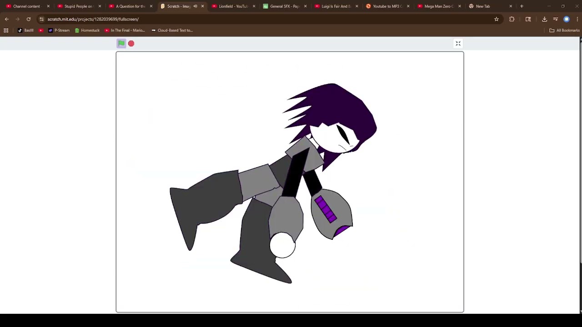Viewport: 582px width, 327px height.
Task: Go back to previous page
Action: (x=7, y=19)
